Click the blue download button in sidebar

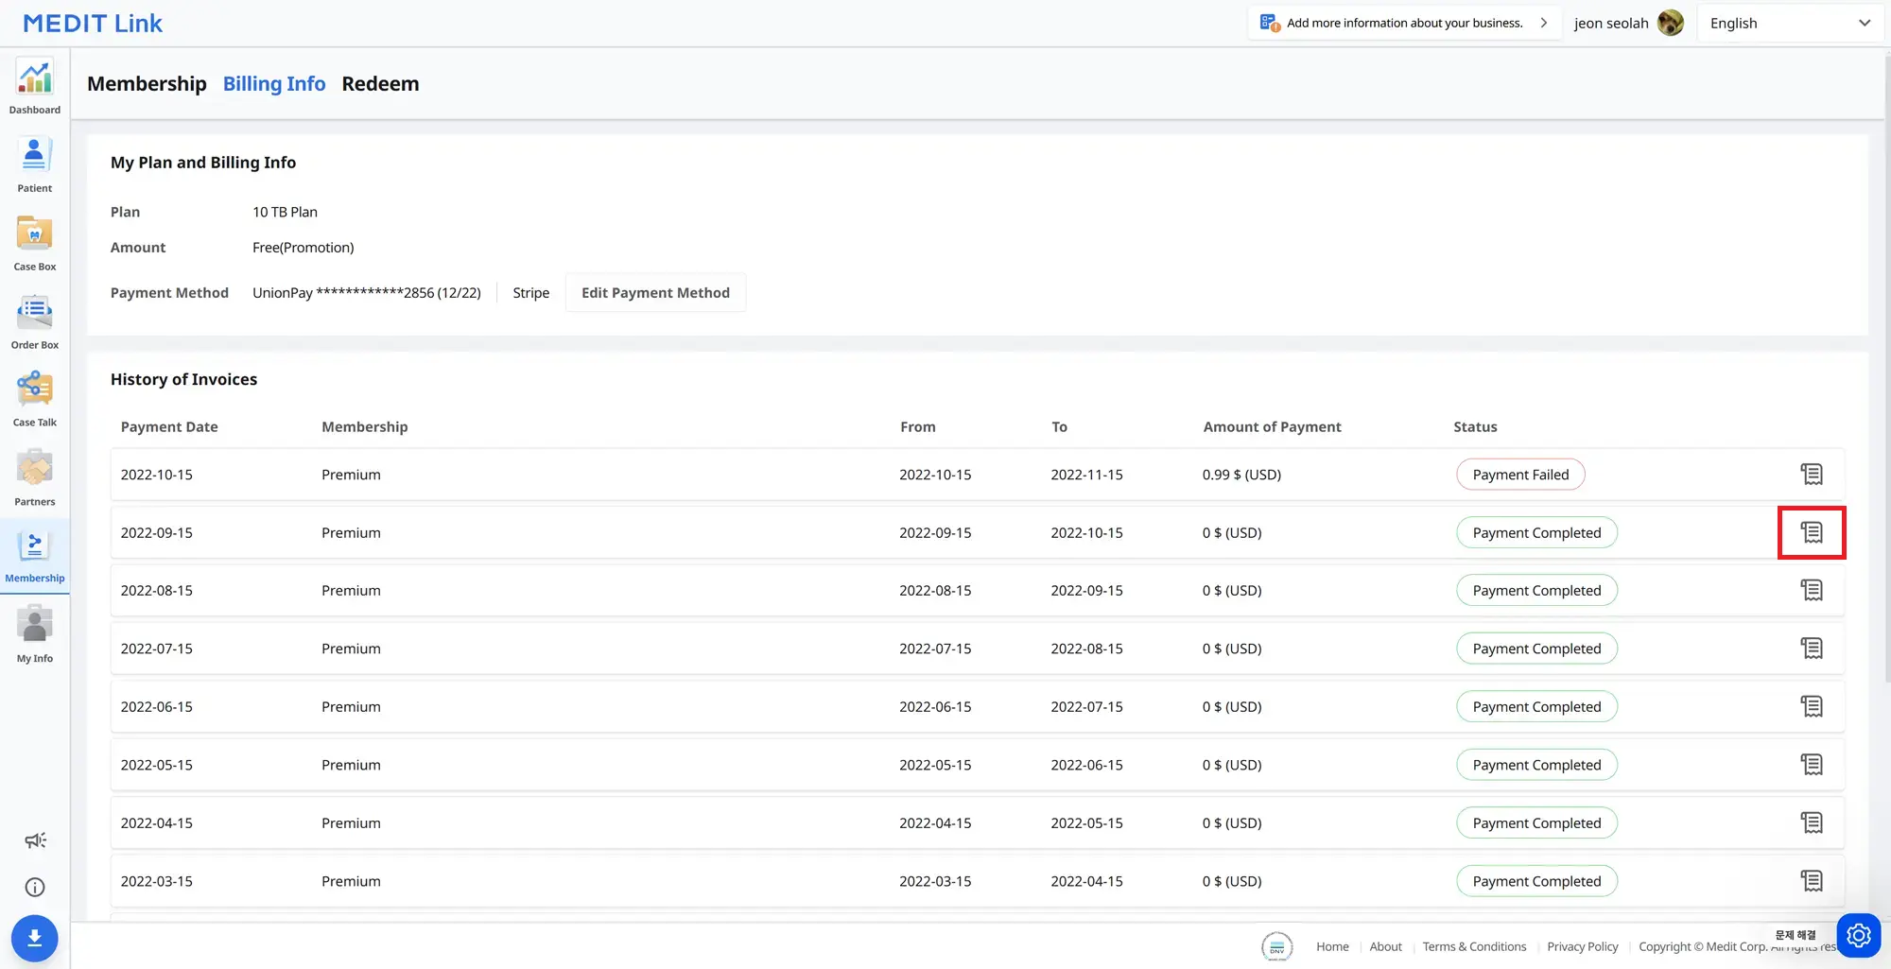click(x=35, y=938)
